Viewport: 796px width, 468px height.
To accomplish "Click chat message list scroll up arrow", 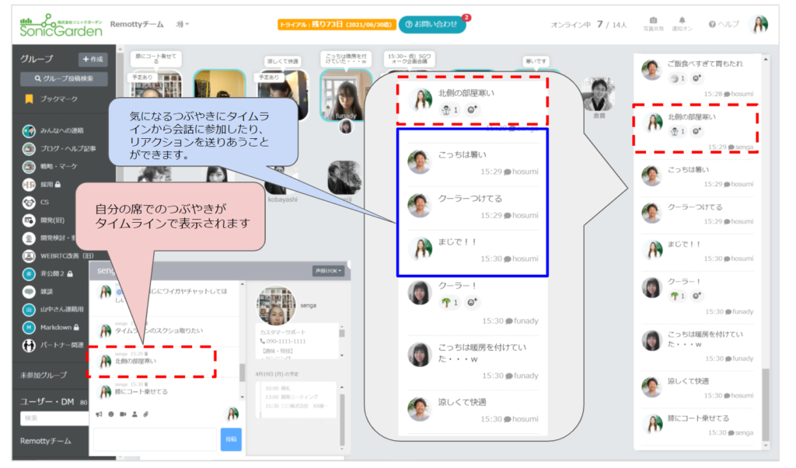I will point(243,285).
